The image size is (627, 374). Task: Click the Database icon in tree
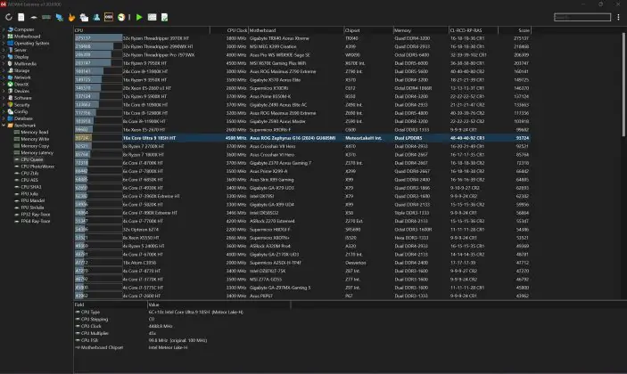click(11, 118)
